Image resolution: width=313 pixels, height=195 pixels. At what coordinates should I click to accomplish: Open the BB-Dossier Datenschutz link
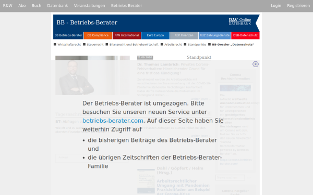pyautogui.click(x=233, y=45)
